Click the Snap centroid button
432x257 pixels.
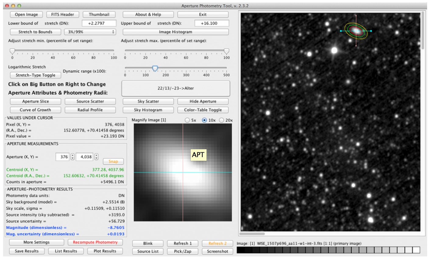point(113,161)
